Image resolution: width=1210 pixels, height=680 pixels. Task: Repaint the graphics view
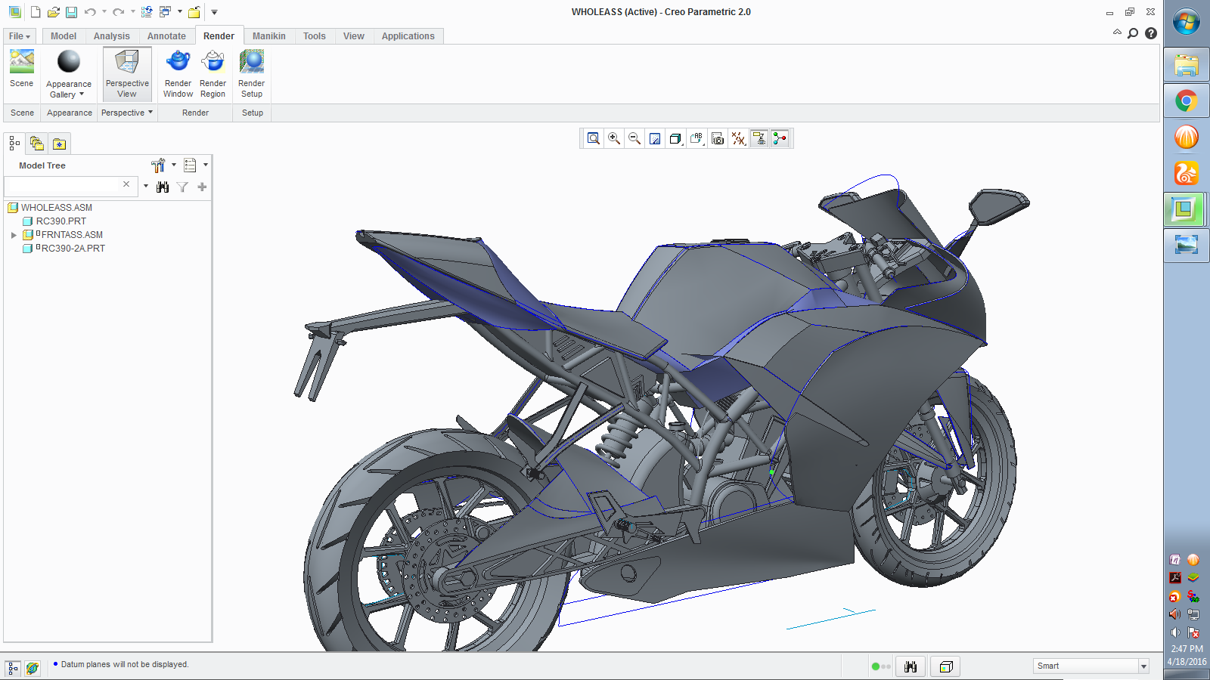pos(655,138)
